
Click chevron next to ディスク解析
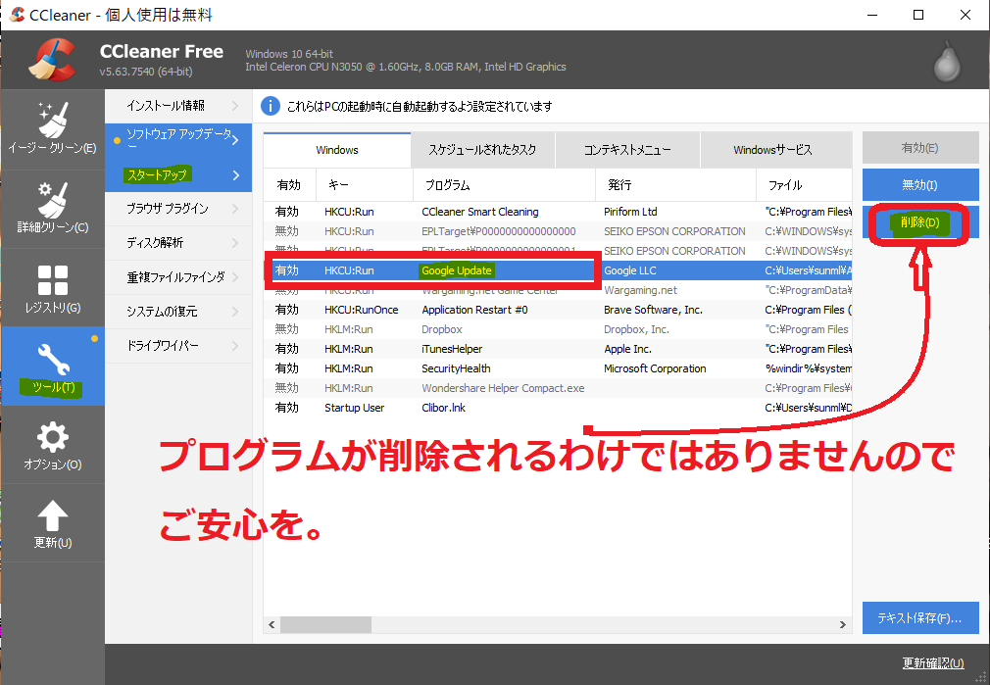point(235,242)
